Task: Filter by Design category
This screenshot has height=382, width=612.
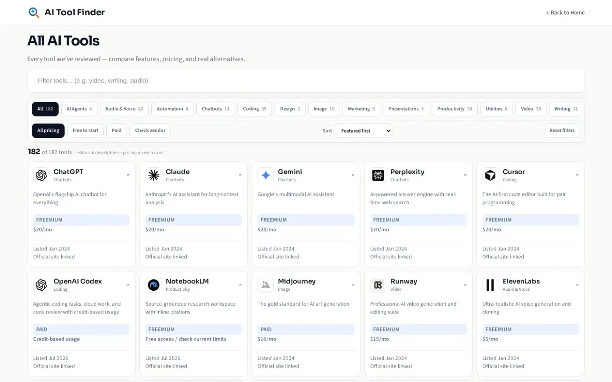Action: click(290, 109)
